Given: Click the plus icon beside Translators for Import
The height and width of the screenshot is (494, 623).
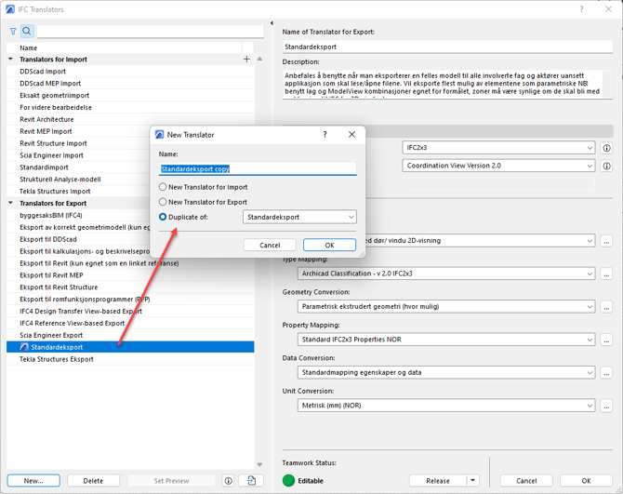Looking at the screenshot, I should click(246, 60).
